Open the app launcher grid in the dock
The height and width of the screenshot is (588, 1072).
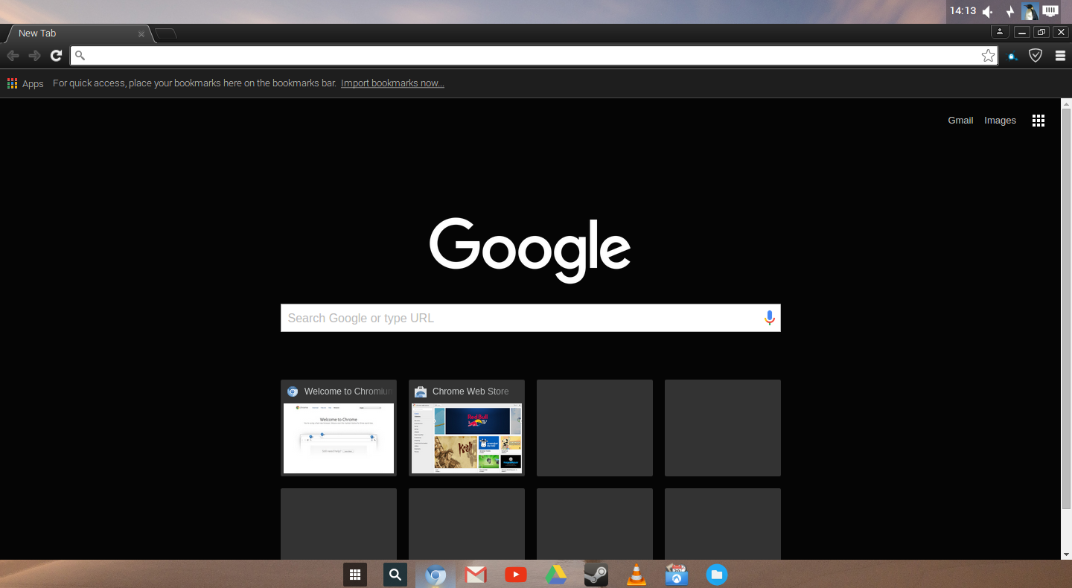pyautogui.click(x=355, y=575)
